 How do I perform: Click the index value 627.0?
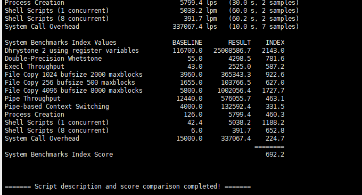click(275, 83)
